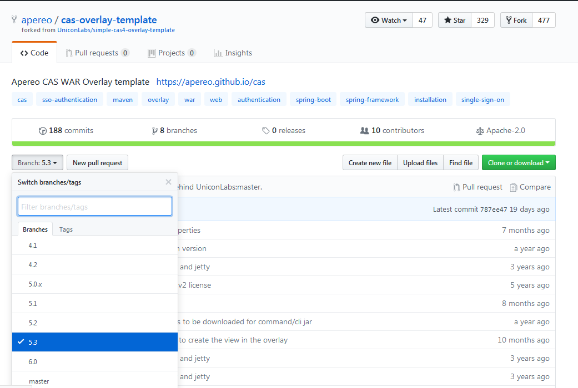Image resolution: width=578 pixels, height=388 pixels.
Task: Click the New pull request button
Action: coord(97,163)
